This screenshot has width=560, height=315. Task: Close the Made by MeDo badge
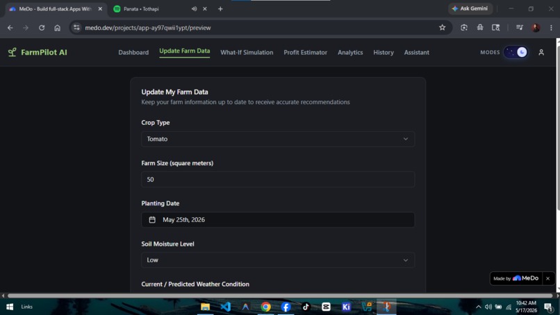pos(547,278)
